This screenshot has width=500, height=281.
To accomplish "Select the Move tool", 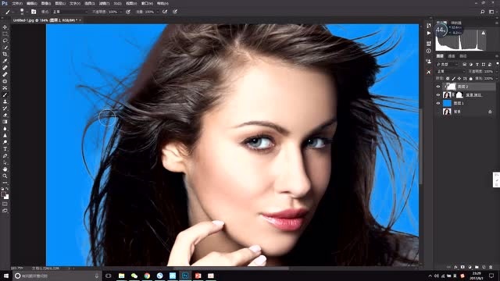I will click(x=5, y=27).
